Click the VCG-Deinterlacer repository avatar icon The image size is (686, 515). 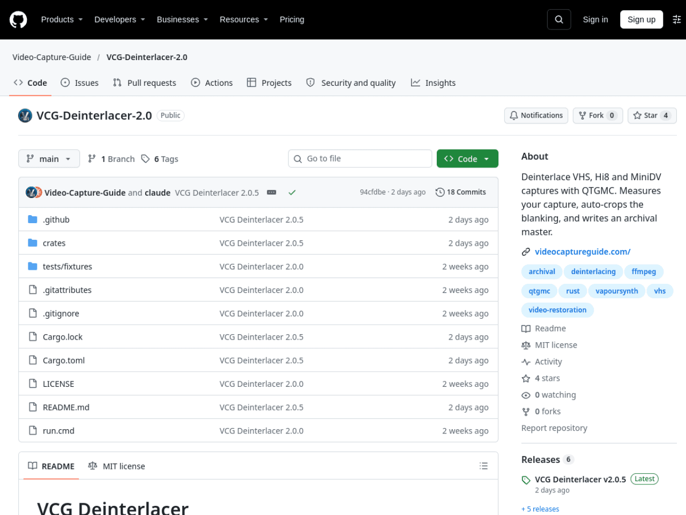coord(25,115)
